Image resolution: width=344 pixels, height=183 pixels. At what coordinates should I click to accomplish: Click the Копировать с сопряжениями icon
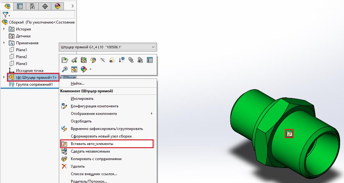tap(64, 159)
